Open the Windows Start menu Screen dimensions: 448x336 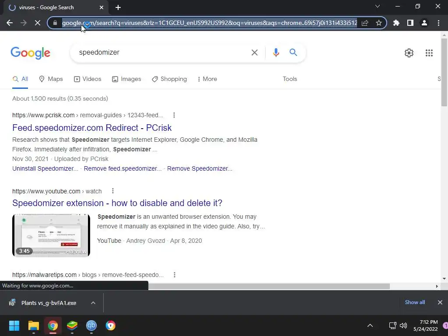(x=14, y=325)
